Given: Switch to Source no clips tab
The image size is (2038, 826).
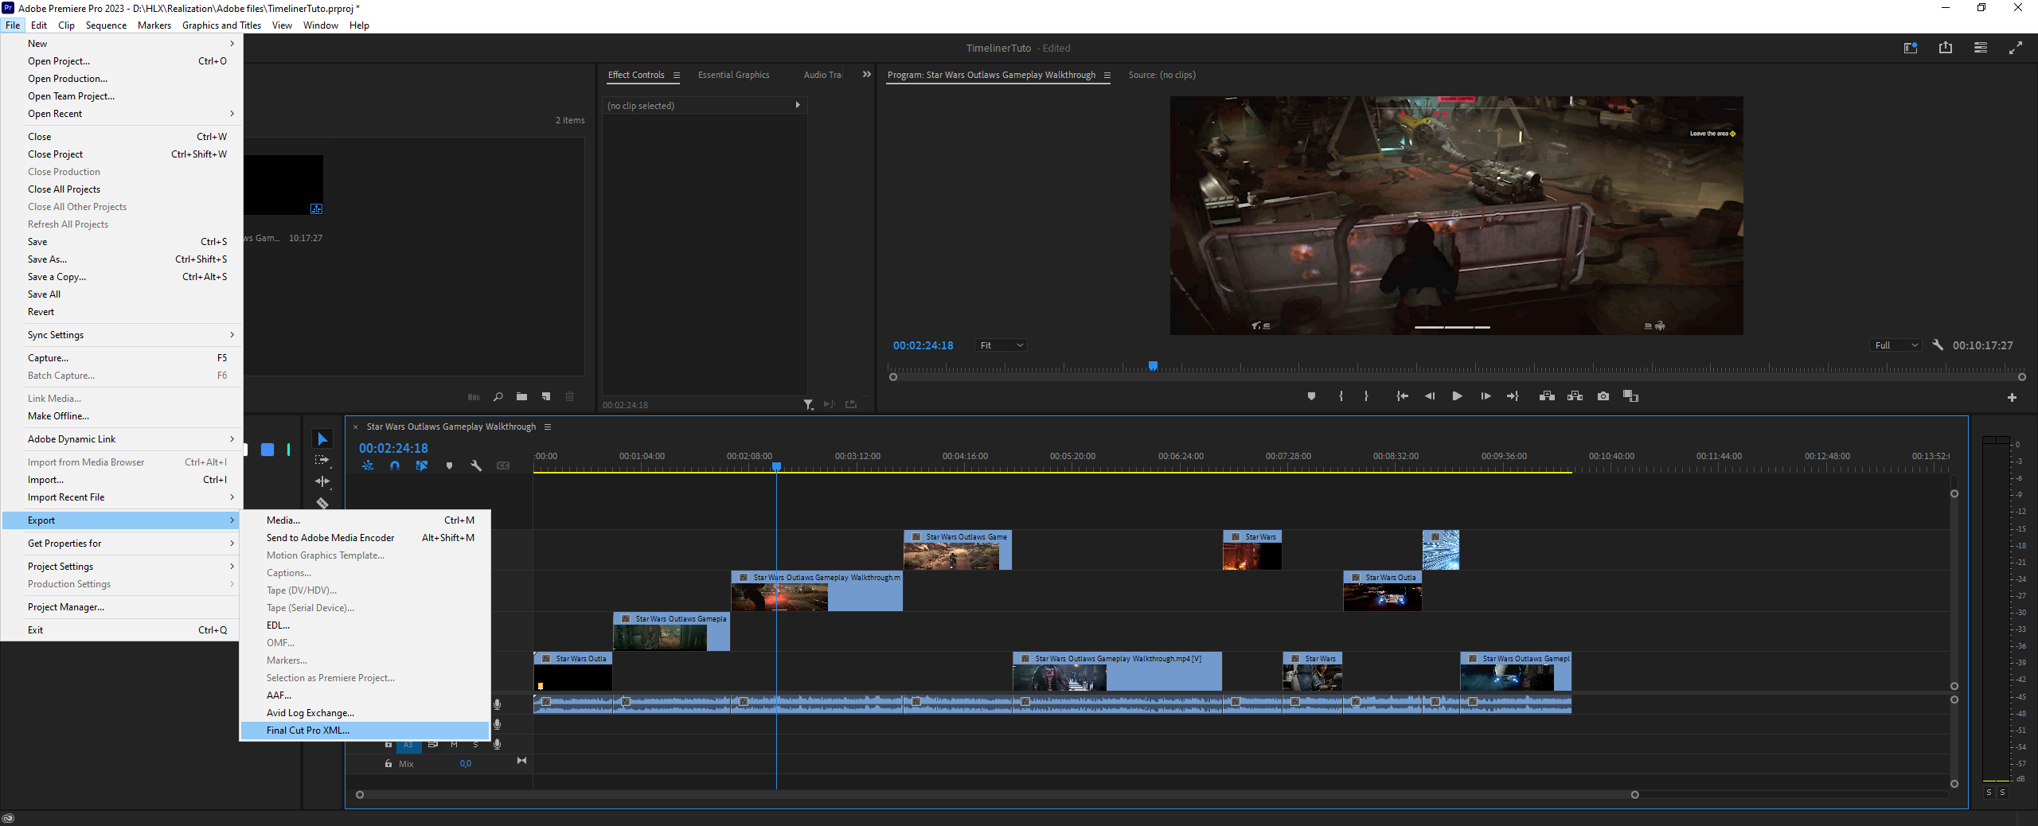Looking at the screenshot, I should coord(1162,75).
